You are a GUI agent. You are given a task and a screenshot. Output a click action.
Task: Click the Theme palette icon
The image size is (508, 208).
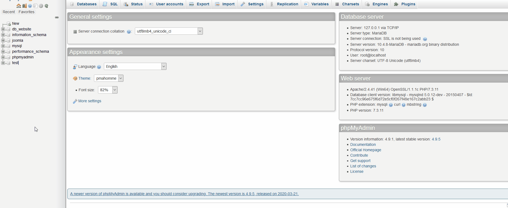click(x=75, y=79)
